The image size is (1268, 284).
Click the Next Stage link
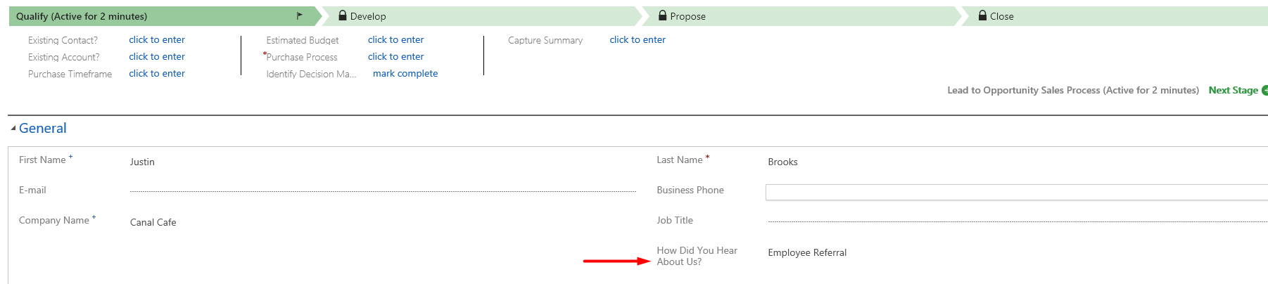1234,90
